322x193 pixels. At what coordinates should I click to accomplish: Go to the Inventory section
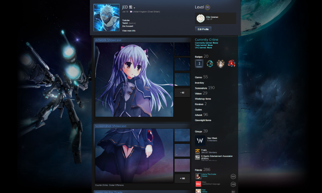(x=199, y=83)
